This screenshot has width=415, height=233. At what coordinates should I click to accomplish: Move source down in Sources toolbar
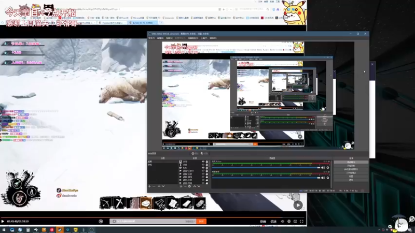[x=199, y=186]
